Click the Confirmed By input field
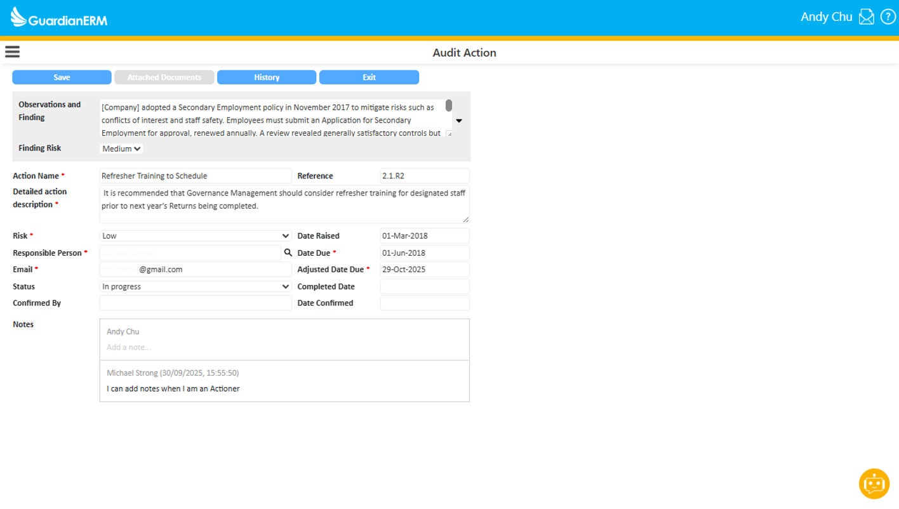This screenshot has height=509, width=899. 196,303
